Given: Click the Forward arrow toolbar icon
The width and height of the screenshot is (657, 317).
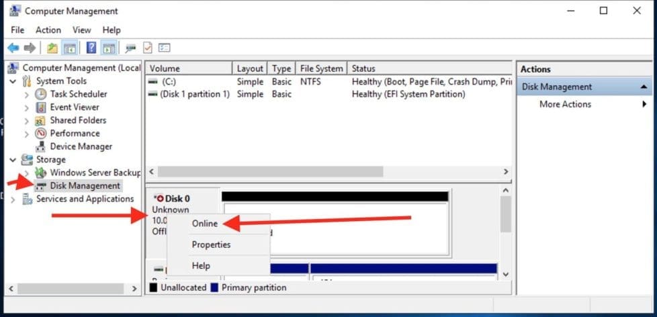Looking at the screenshot, I should (30, 48).
